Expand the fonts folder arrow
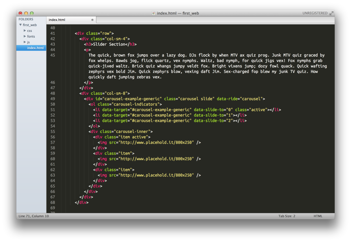The height and width of the screenshot is (242, 351). (25, 36)
